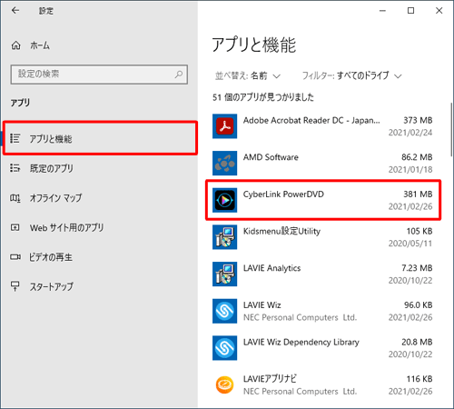Select the Adobe Acrobat Reader DC - Japan... name
Viewport: 454px width, 409px height.
pyautogui.click(x=311, y=120)
